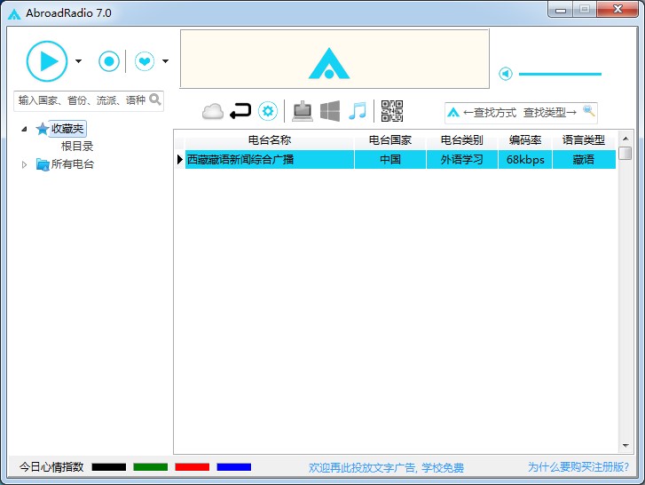Click the blue star icon beside 收藏夹
The width and height of the screenshot is (645, 485).
[x=43, y=129]
